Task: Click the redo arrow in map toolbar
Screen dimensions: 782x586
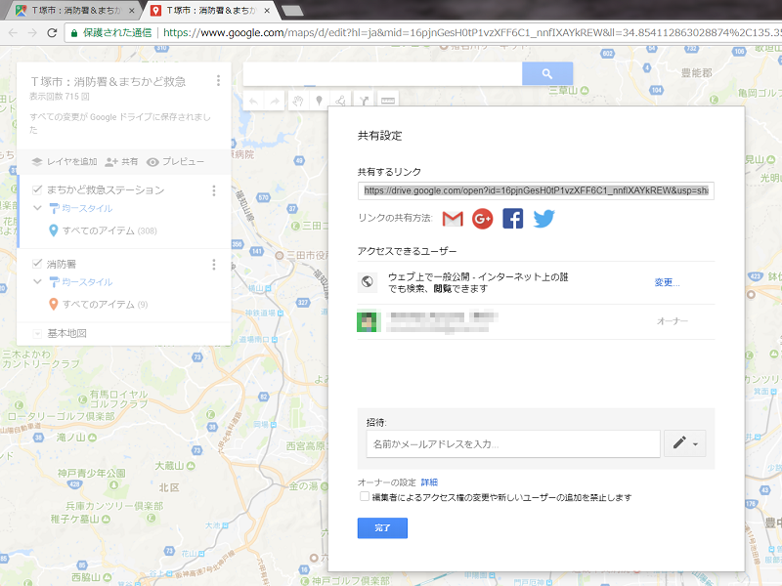Action: pyautogui.click(x=275, y=102)
